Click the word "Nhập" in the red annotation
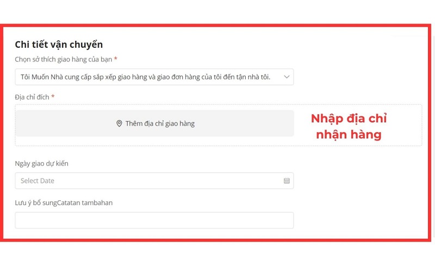The width and height of the screenshot is (435, 272). 326,119
